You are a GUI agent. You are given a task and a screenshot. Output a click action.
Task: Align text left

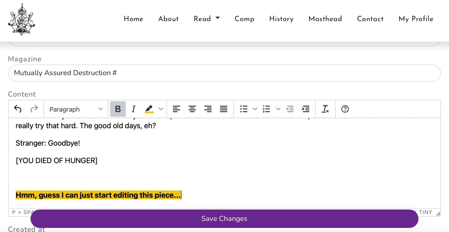(x=176, y=109)
